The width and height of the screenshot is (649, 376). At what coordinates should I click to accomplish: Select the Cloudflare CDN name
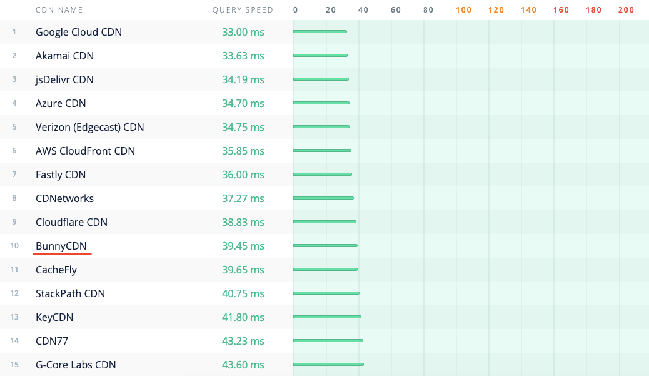coord(71,222)
